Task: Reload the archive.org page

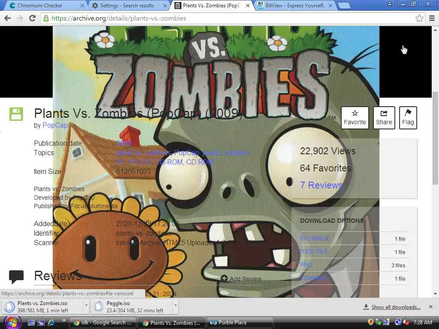Action: point(32,18)
